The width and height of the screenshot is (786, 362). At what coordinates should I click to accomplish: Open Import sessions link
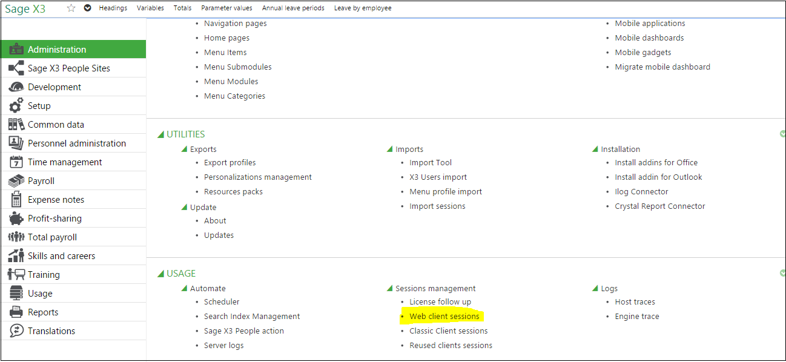(438, 206)
